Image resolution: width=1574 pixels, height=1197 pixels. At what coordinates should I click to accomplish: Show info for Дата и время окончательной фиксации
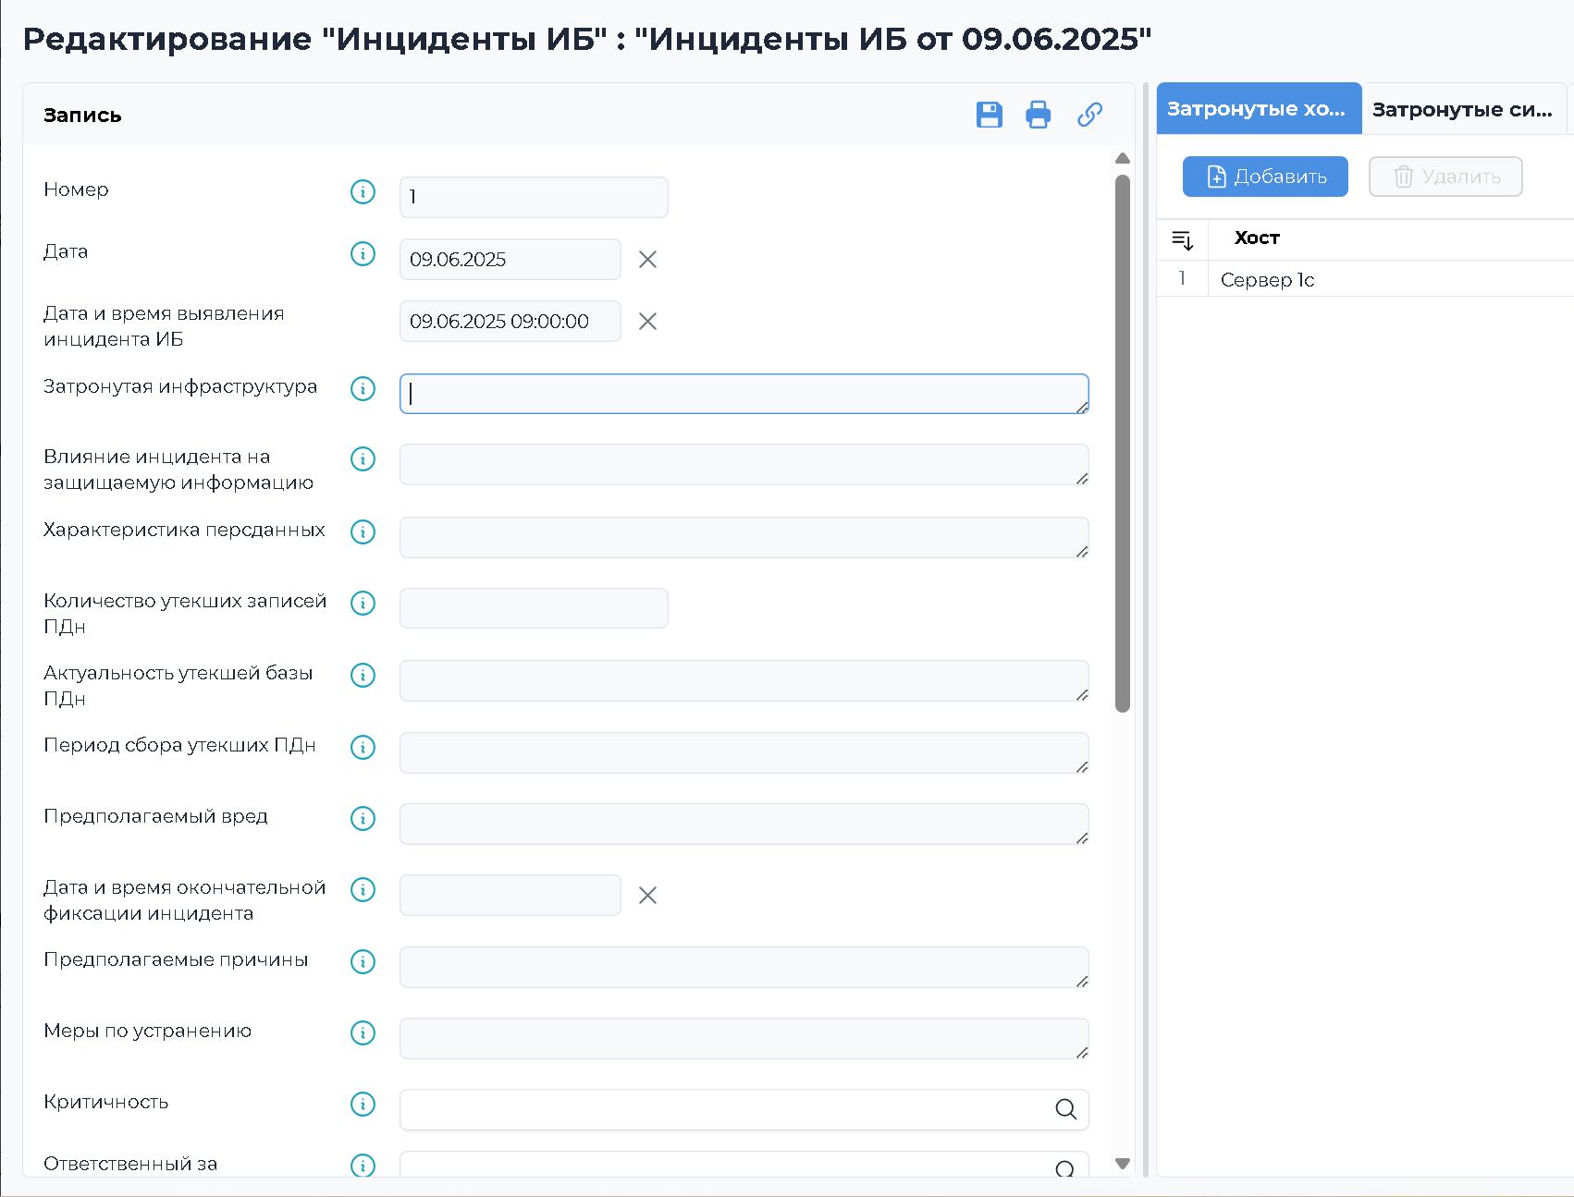(x=363, y=889)
